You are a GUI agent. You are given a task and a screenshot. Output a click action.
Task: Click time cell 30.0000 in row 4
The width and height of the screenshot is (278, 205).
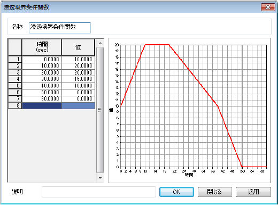click(42, 79)
